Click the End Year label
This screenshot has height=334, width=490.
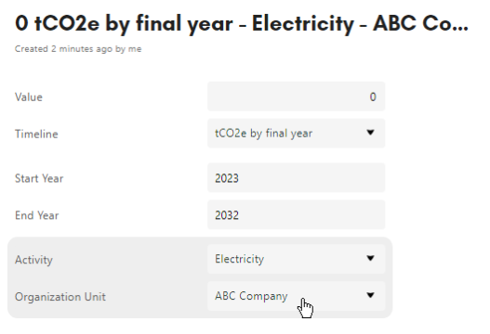click(x=36, y=215)
